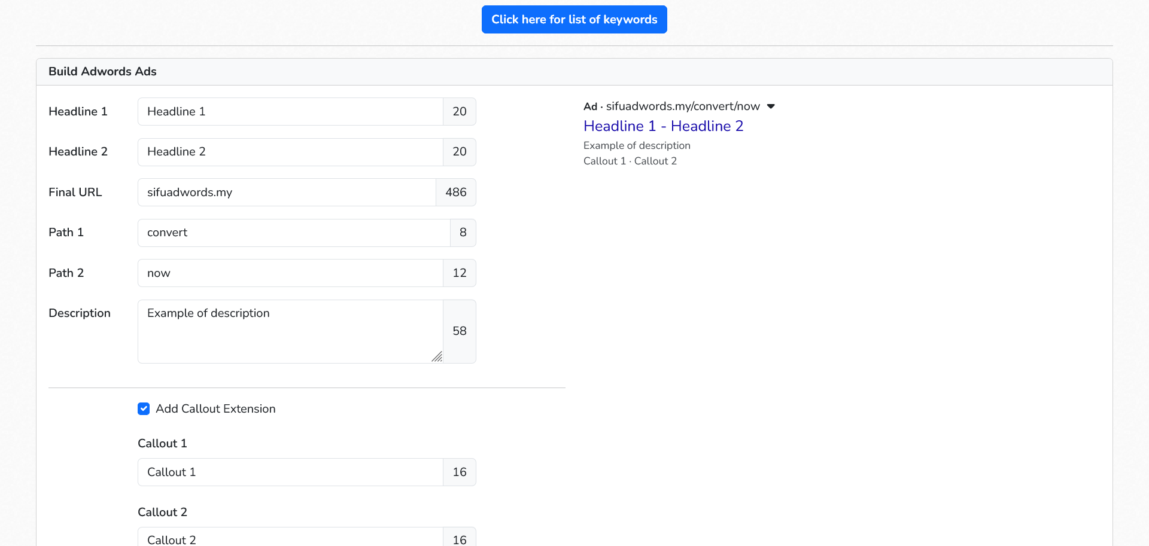Viewport: 1149px width, 546px height.
Task: Click into the Final URL field
Action: tap(287, 193)
